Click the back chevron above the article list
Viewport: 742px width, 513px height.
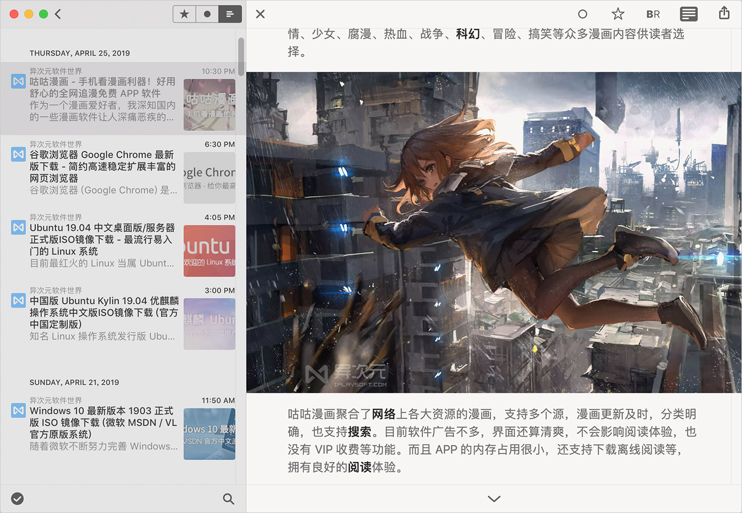(58, 14)
